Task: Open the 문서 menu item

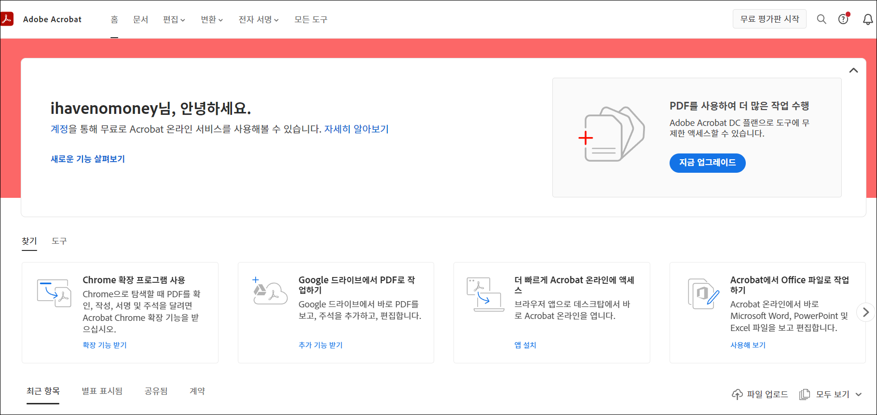Action: 140,19
